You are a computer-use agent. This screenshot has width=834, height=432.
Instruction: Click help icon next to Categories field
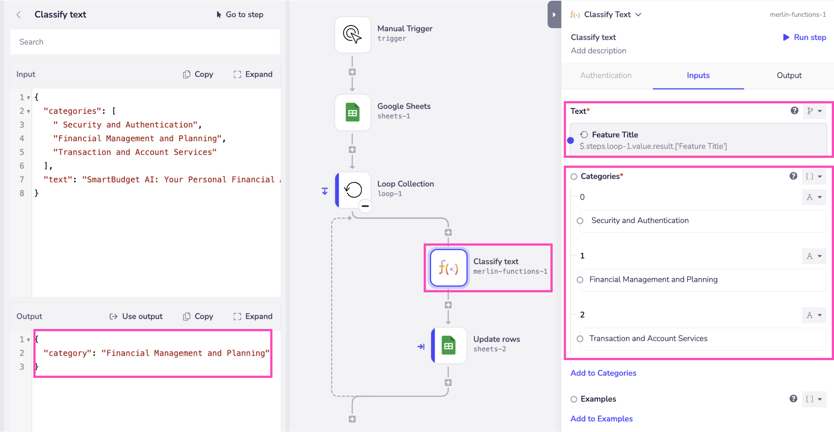(793, 176)
